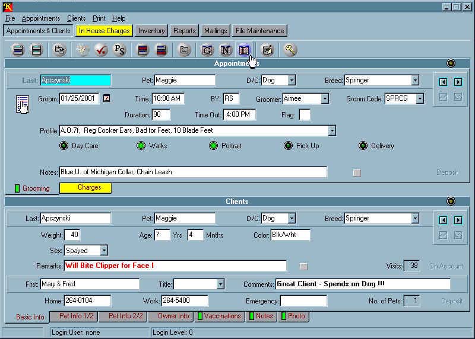Image resolution: width=475 pixels, height=339 pixels.
Task: Open the Title dropdown
Action: 220,284
